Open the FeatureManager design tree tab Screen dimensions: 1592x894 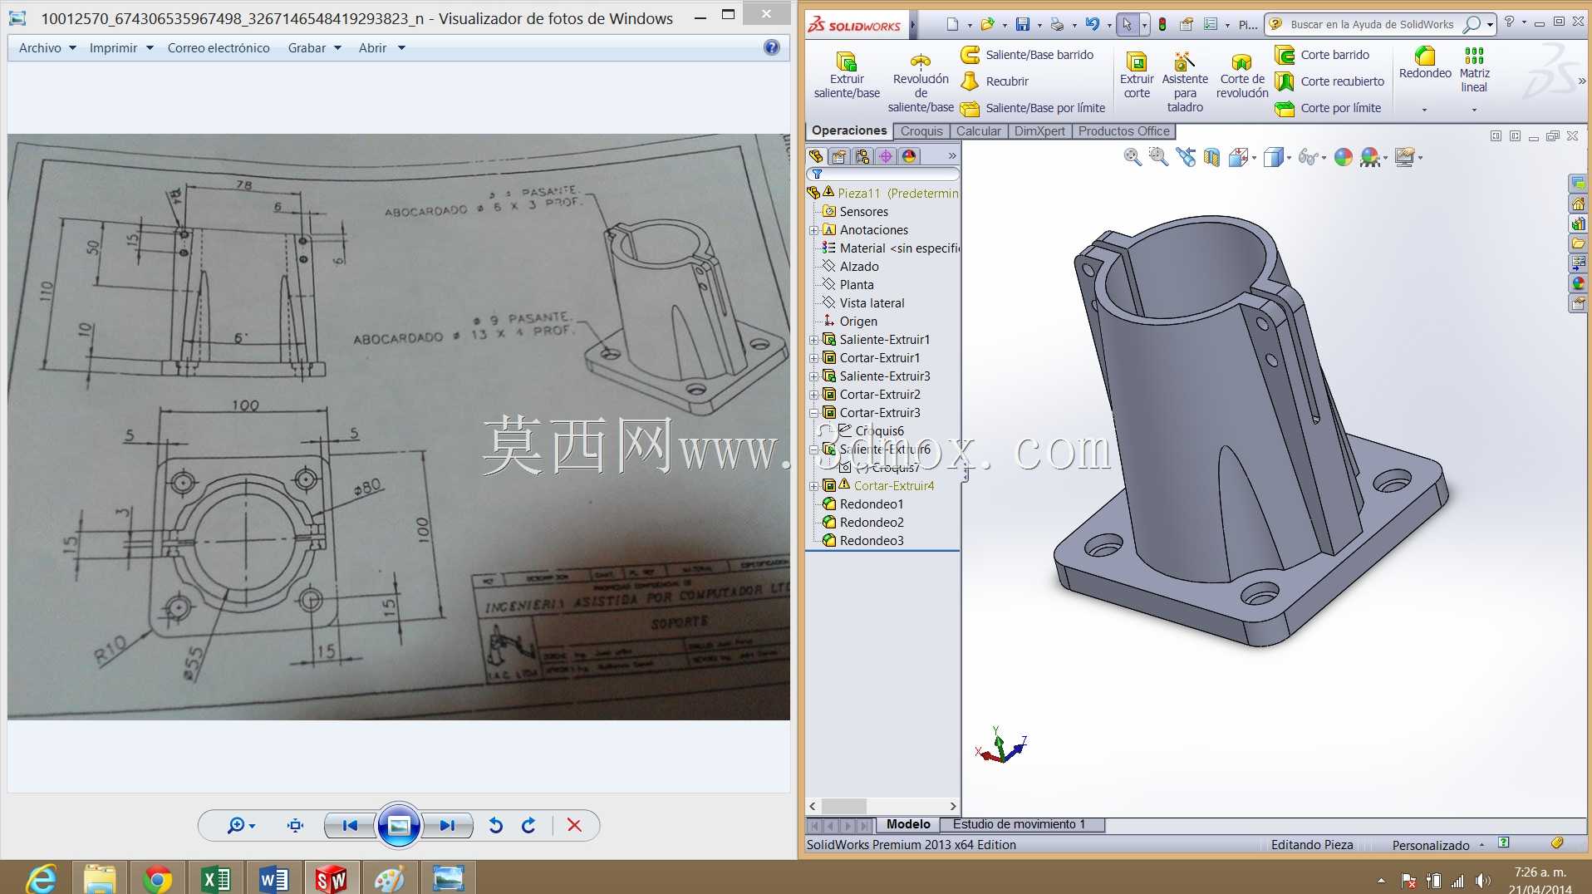[816, 156]
